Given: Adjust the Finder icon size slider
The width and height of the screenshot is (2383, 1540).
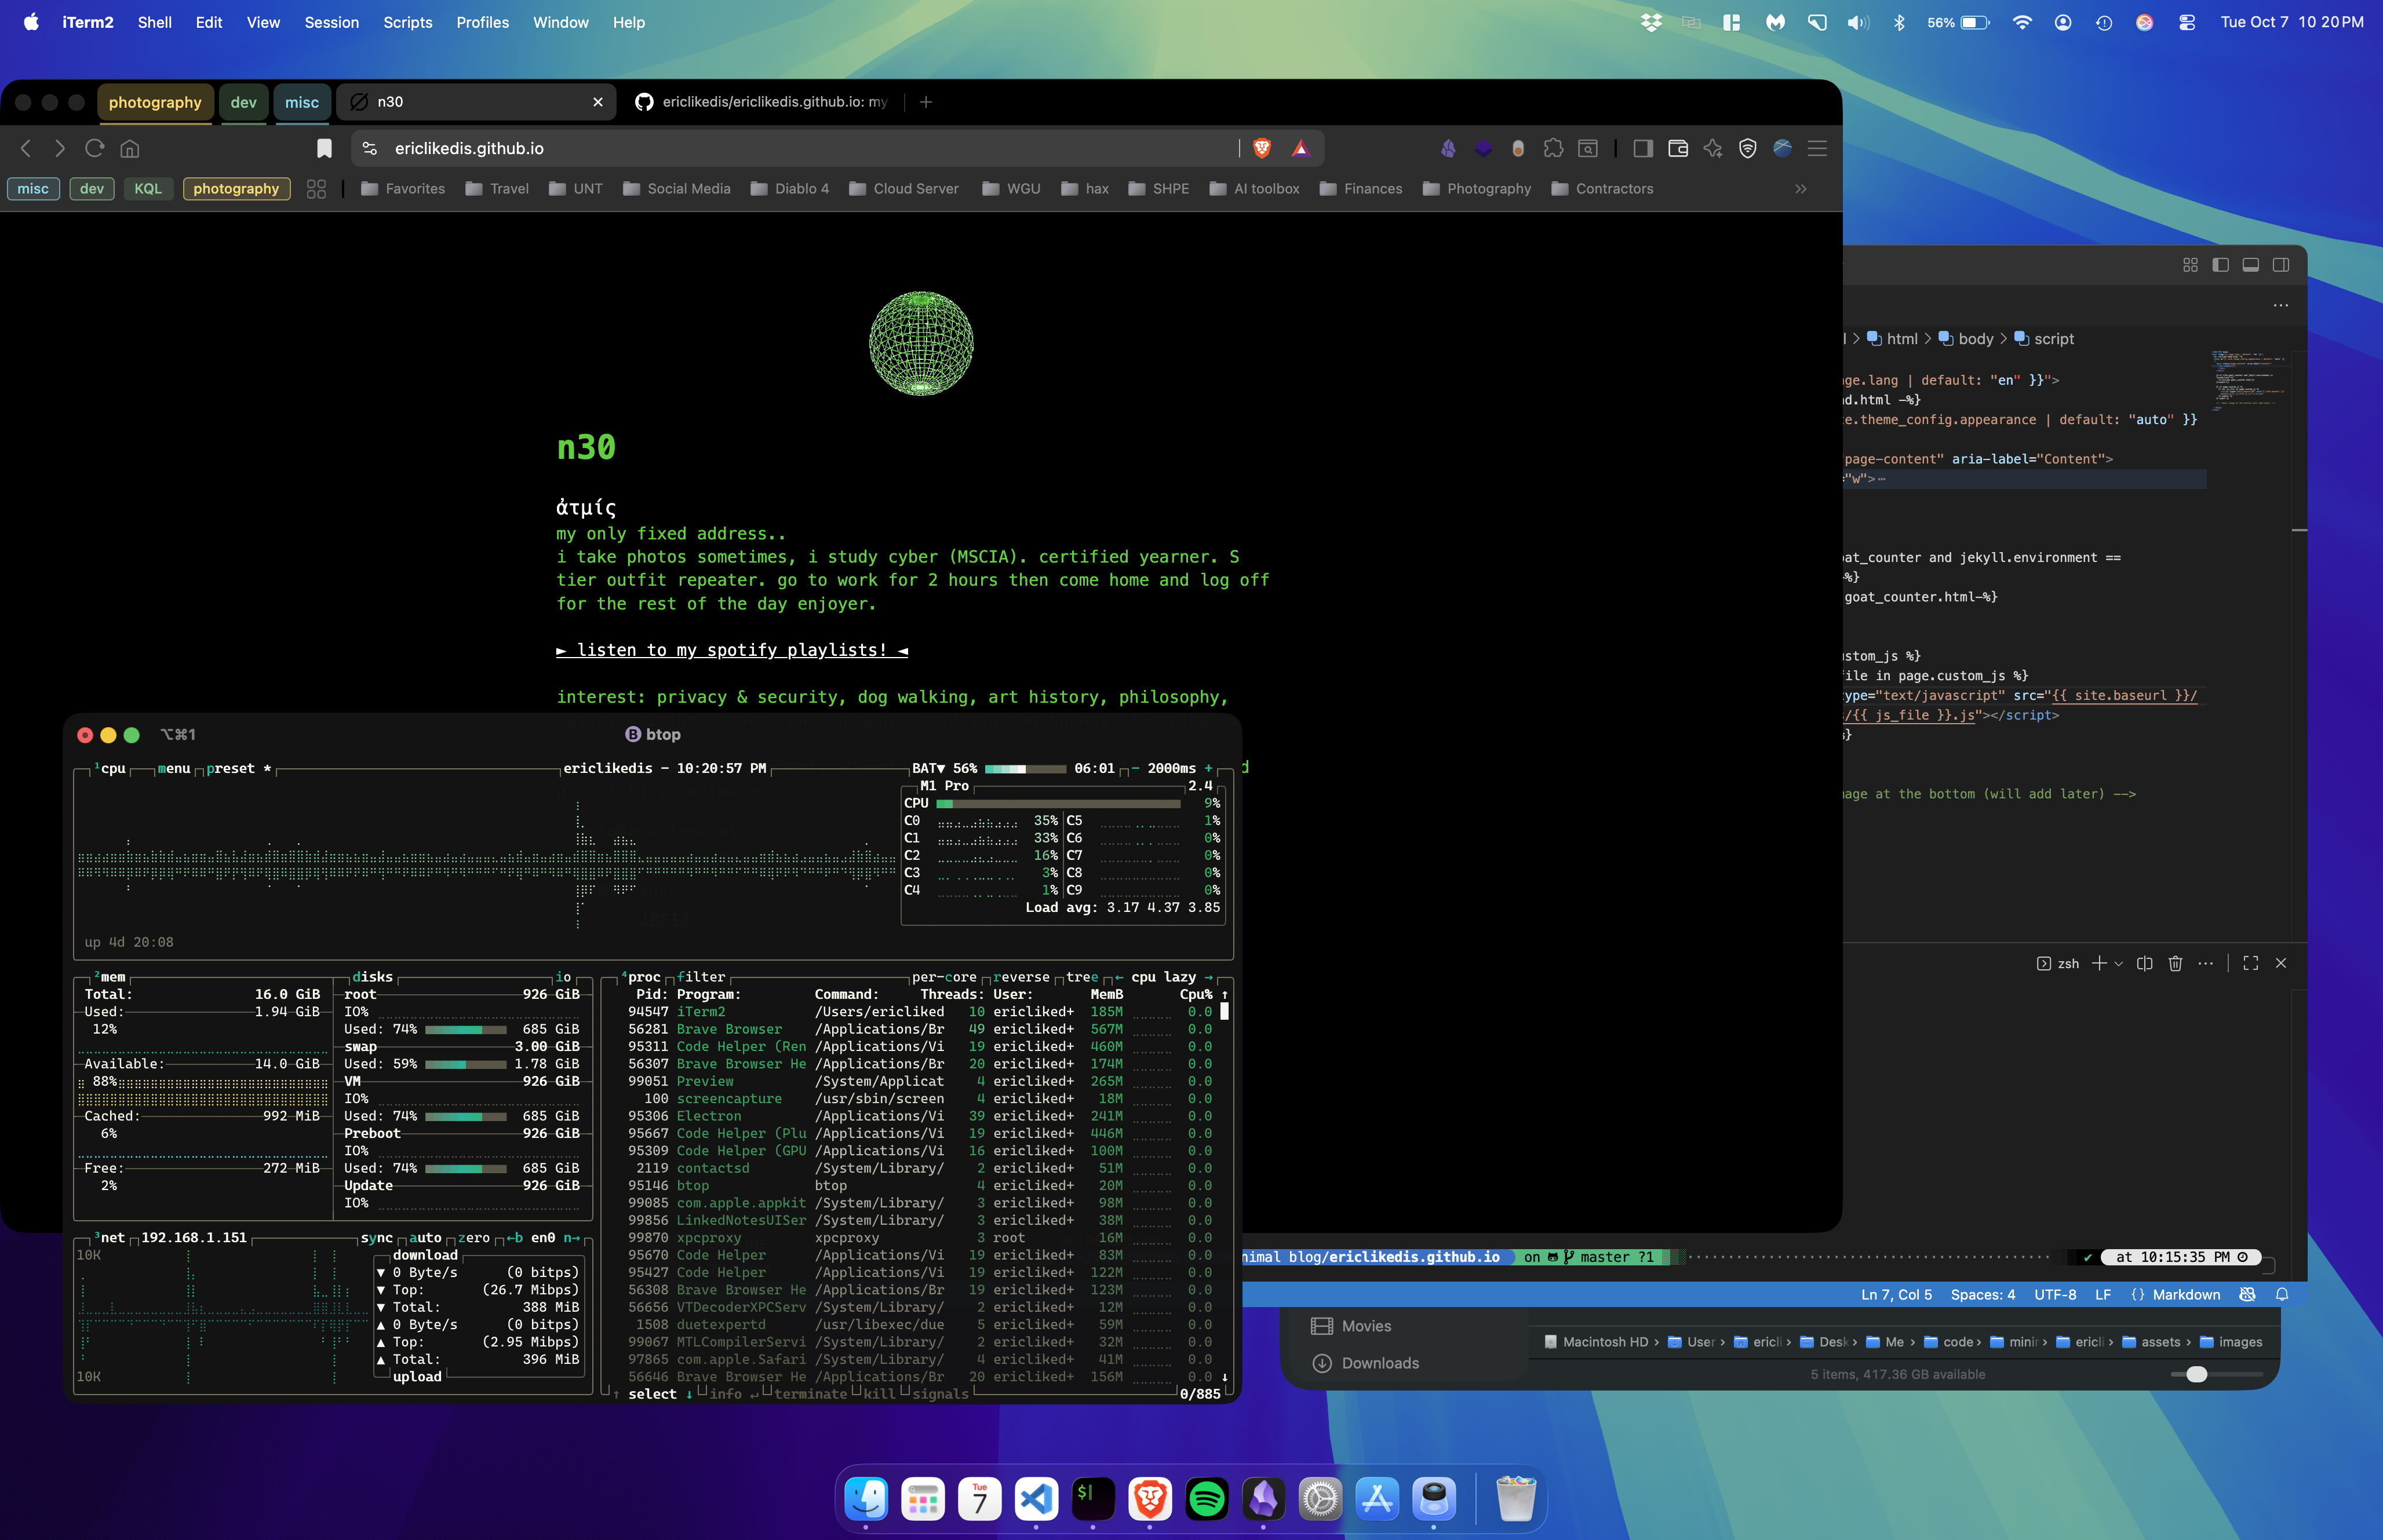Looking at the screenshot, I should [x=2197, y=1374].
